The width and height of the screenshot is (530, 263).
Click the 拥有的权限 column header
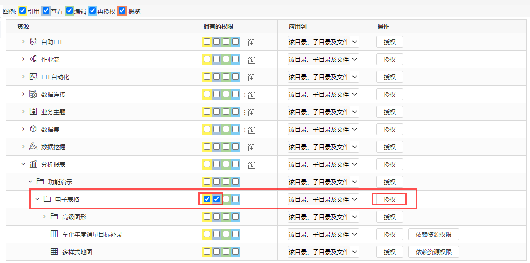pos(218,27)
